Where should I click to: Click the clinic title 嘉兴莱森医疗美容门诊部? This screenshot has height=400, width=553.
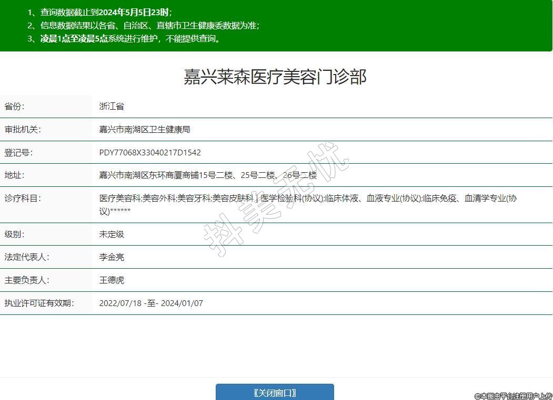click(x=275, y=77)
